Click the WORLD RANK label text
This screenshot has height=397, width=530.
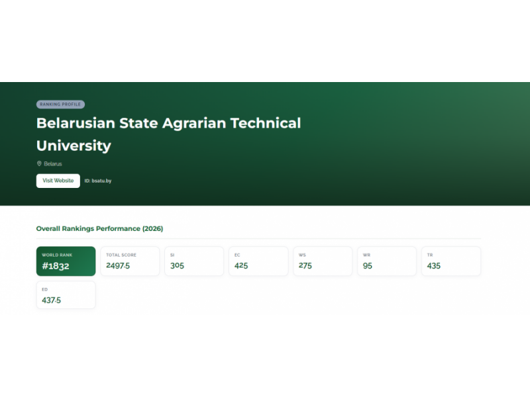[x=57, y=255]
